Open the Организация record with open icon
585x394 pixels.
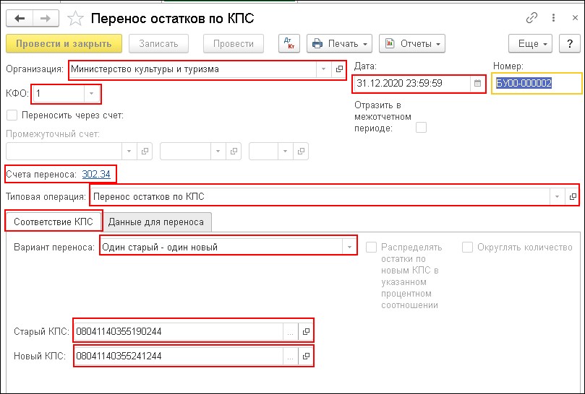[338, 70]
